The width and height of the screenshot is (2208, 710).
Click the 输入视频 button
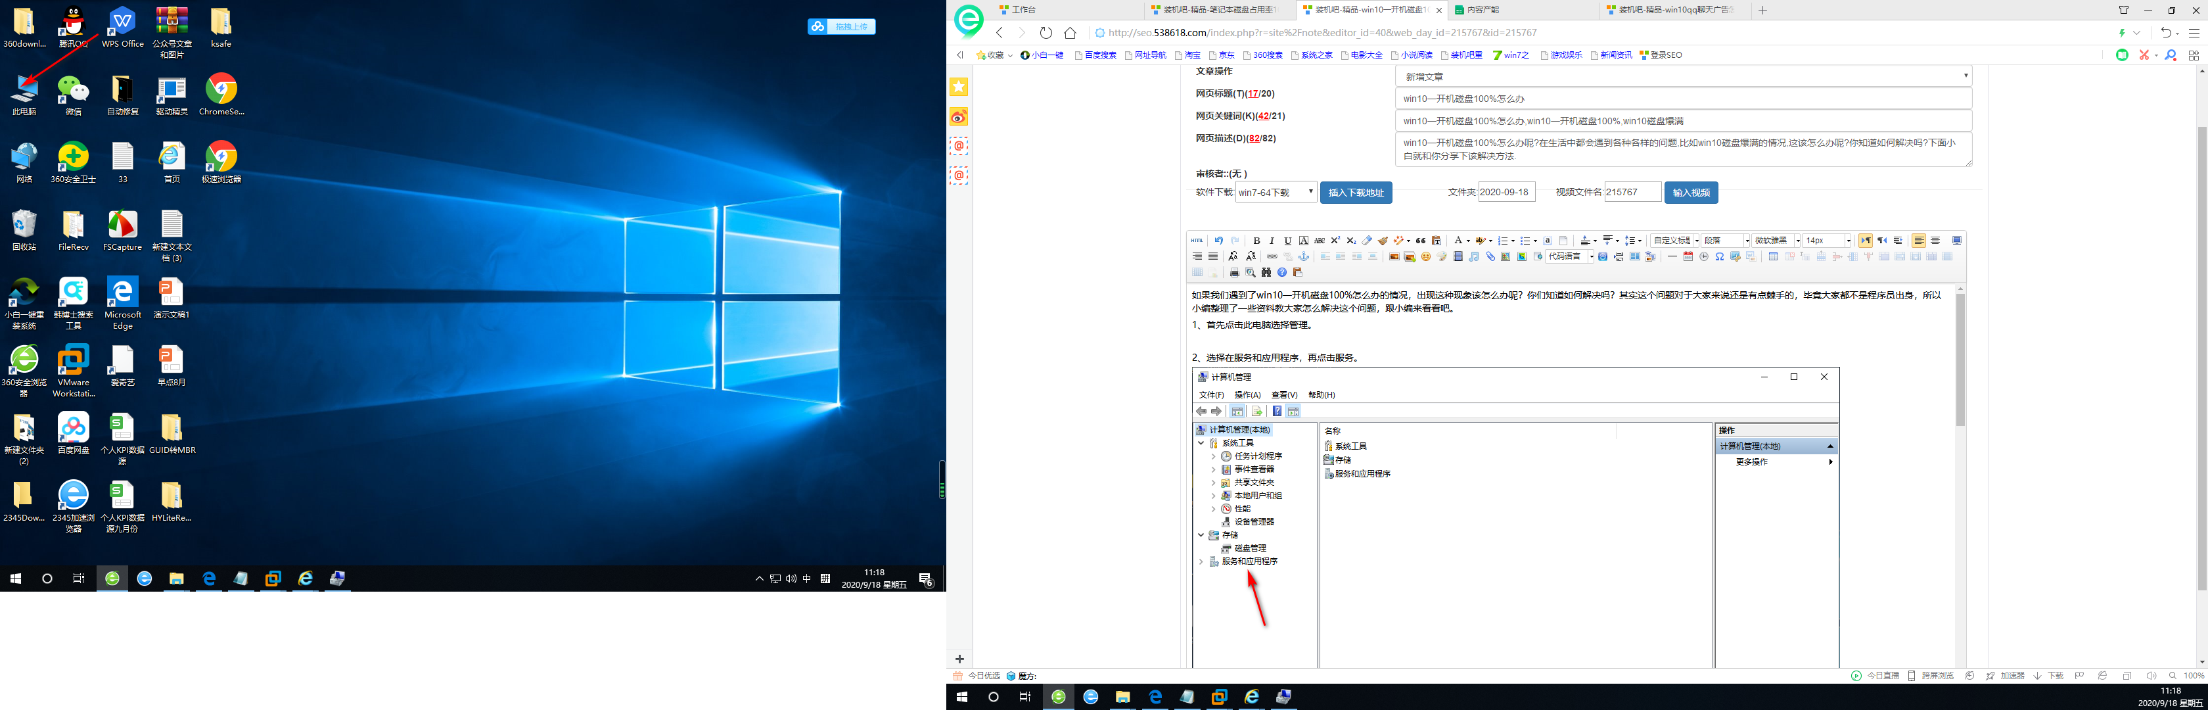coord(1690,193)
